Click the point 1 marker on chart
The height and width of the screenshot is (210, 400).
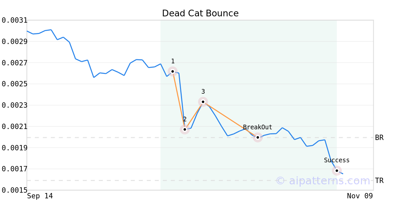tap(173, 71)
